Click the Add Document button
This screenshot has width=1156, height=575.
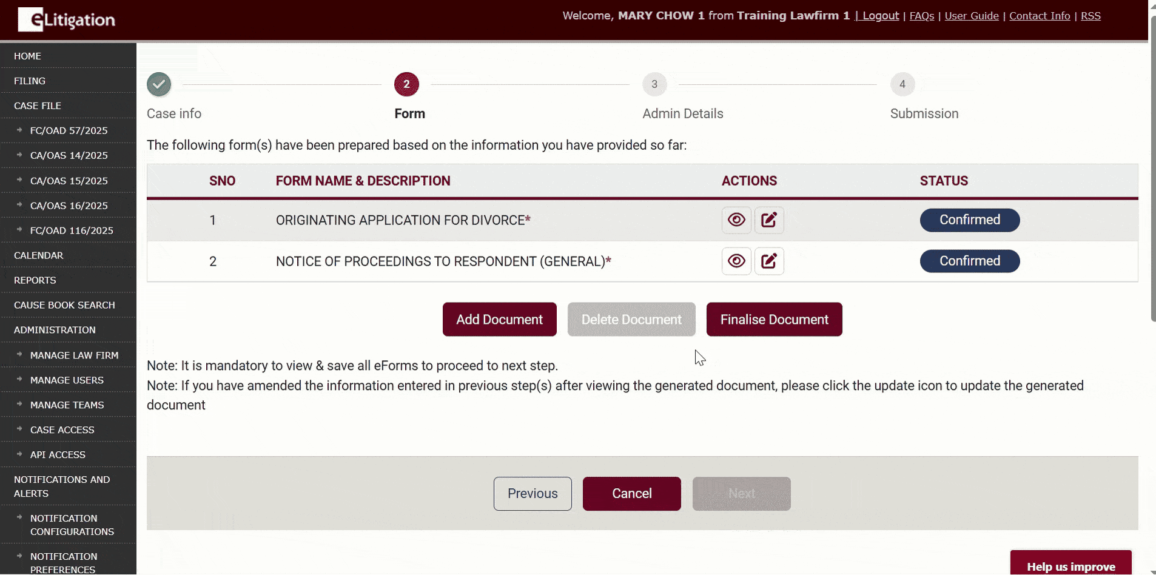point(499,320)
